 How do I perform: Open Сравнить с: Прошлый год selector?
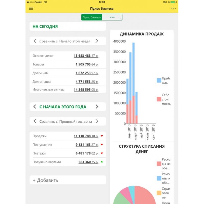[66, 122]
